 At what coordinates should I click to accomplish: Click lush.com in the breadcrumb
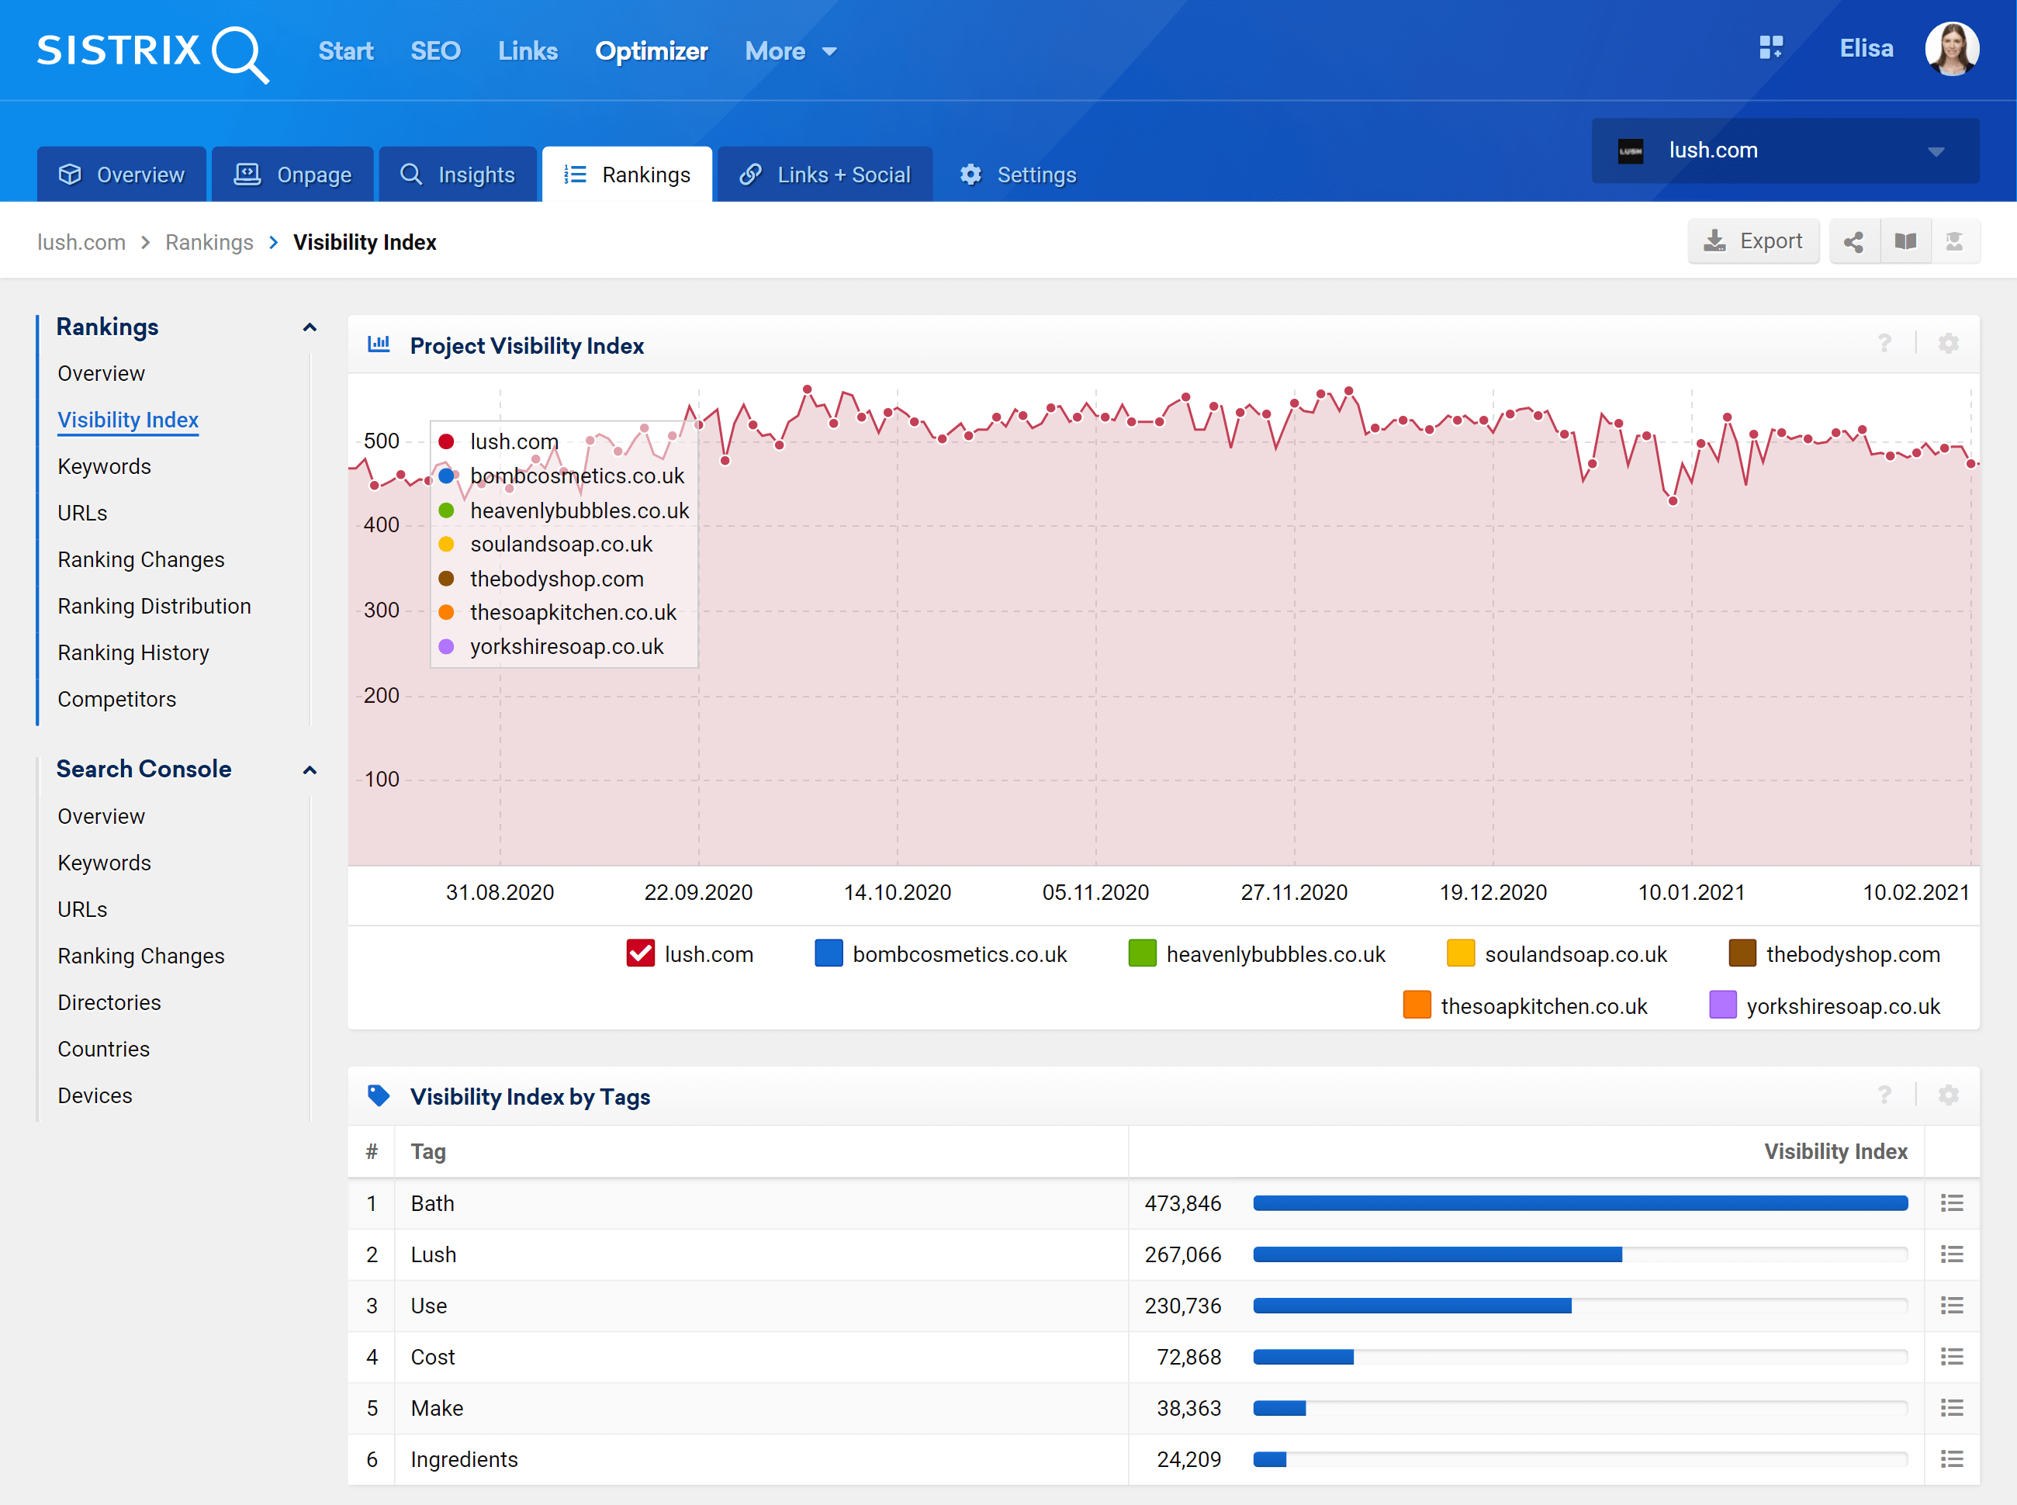point(81,242)
